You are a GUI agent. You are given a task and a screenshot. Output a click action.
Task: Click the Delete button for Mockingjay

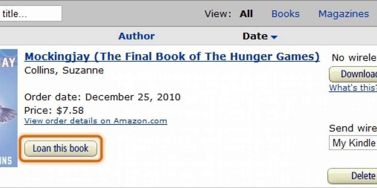click(352, 176)
